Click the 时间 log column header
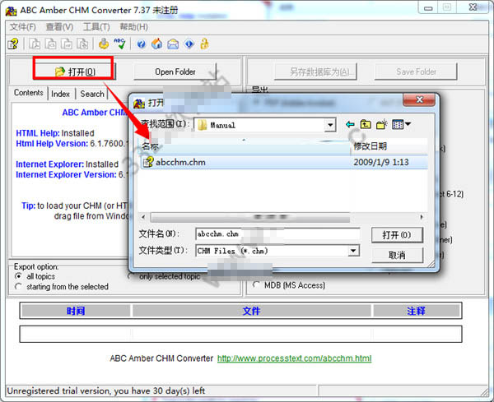 point(75,311)
